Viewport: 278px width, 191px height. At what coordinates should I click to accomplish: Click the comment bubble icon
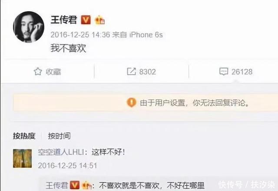click(x=224, y=71)
